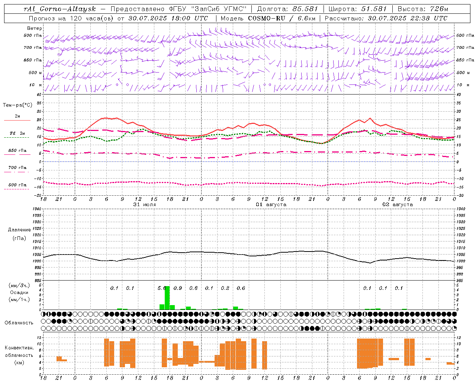Click the Конвективн. облачность label
This screenshot has height=381, width=476.
[19, 352]
